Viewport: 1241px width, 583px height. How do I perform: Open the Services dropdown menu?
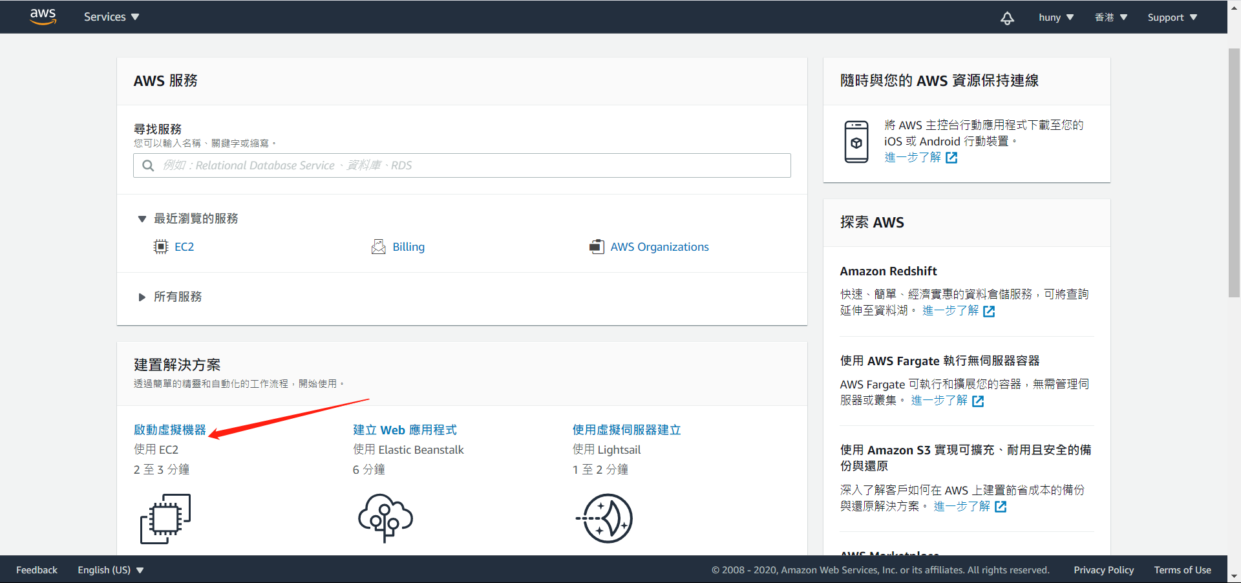tap(111, 17)
